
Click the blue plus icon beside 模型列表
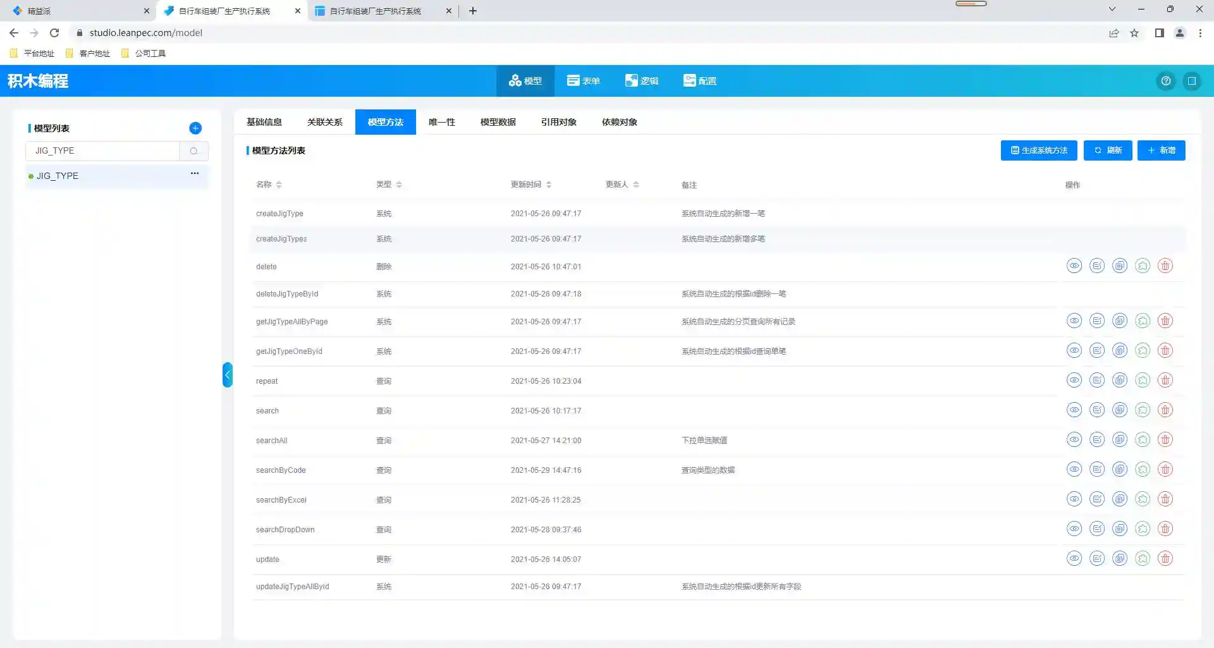click(x=195, y=128)
